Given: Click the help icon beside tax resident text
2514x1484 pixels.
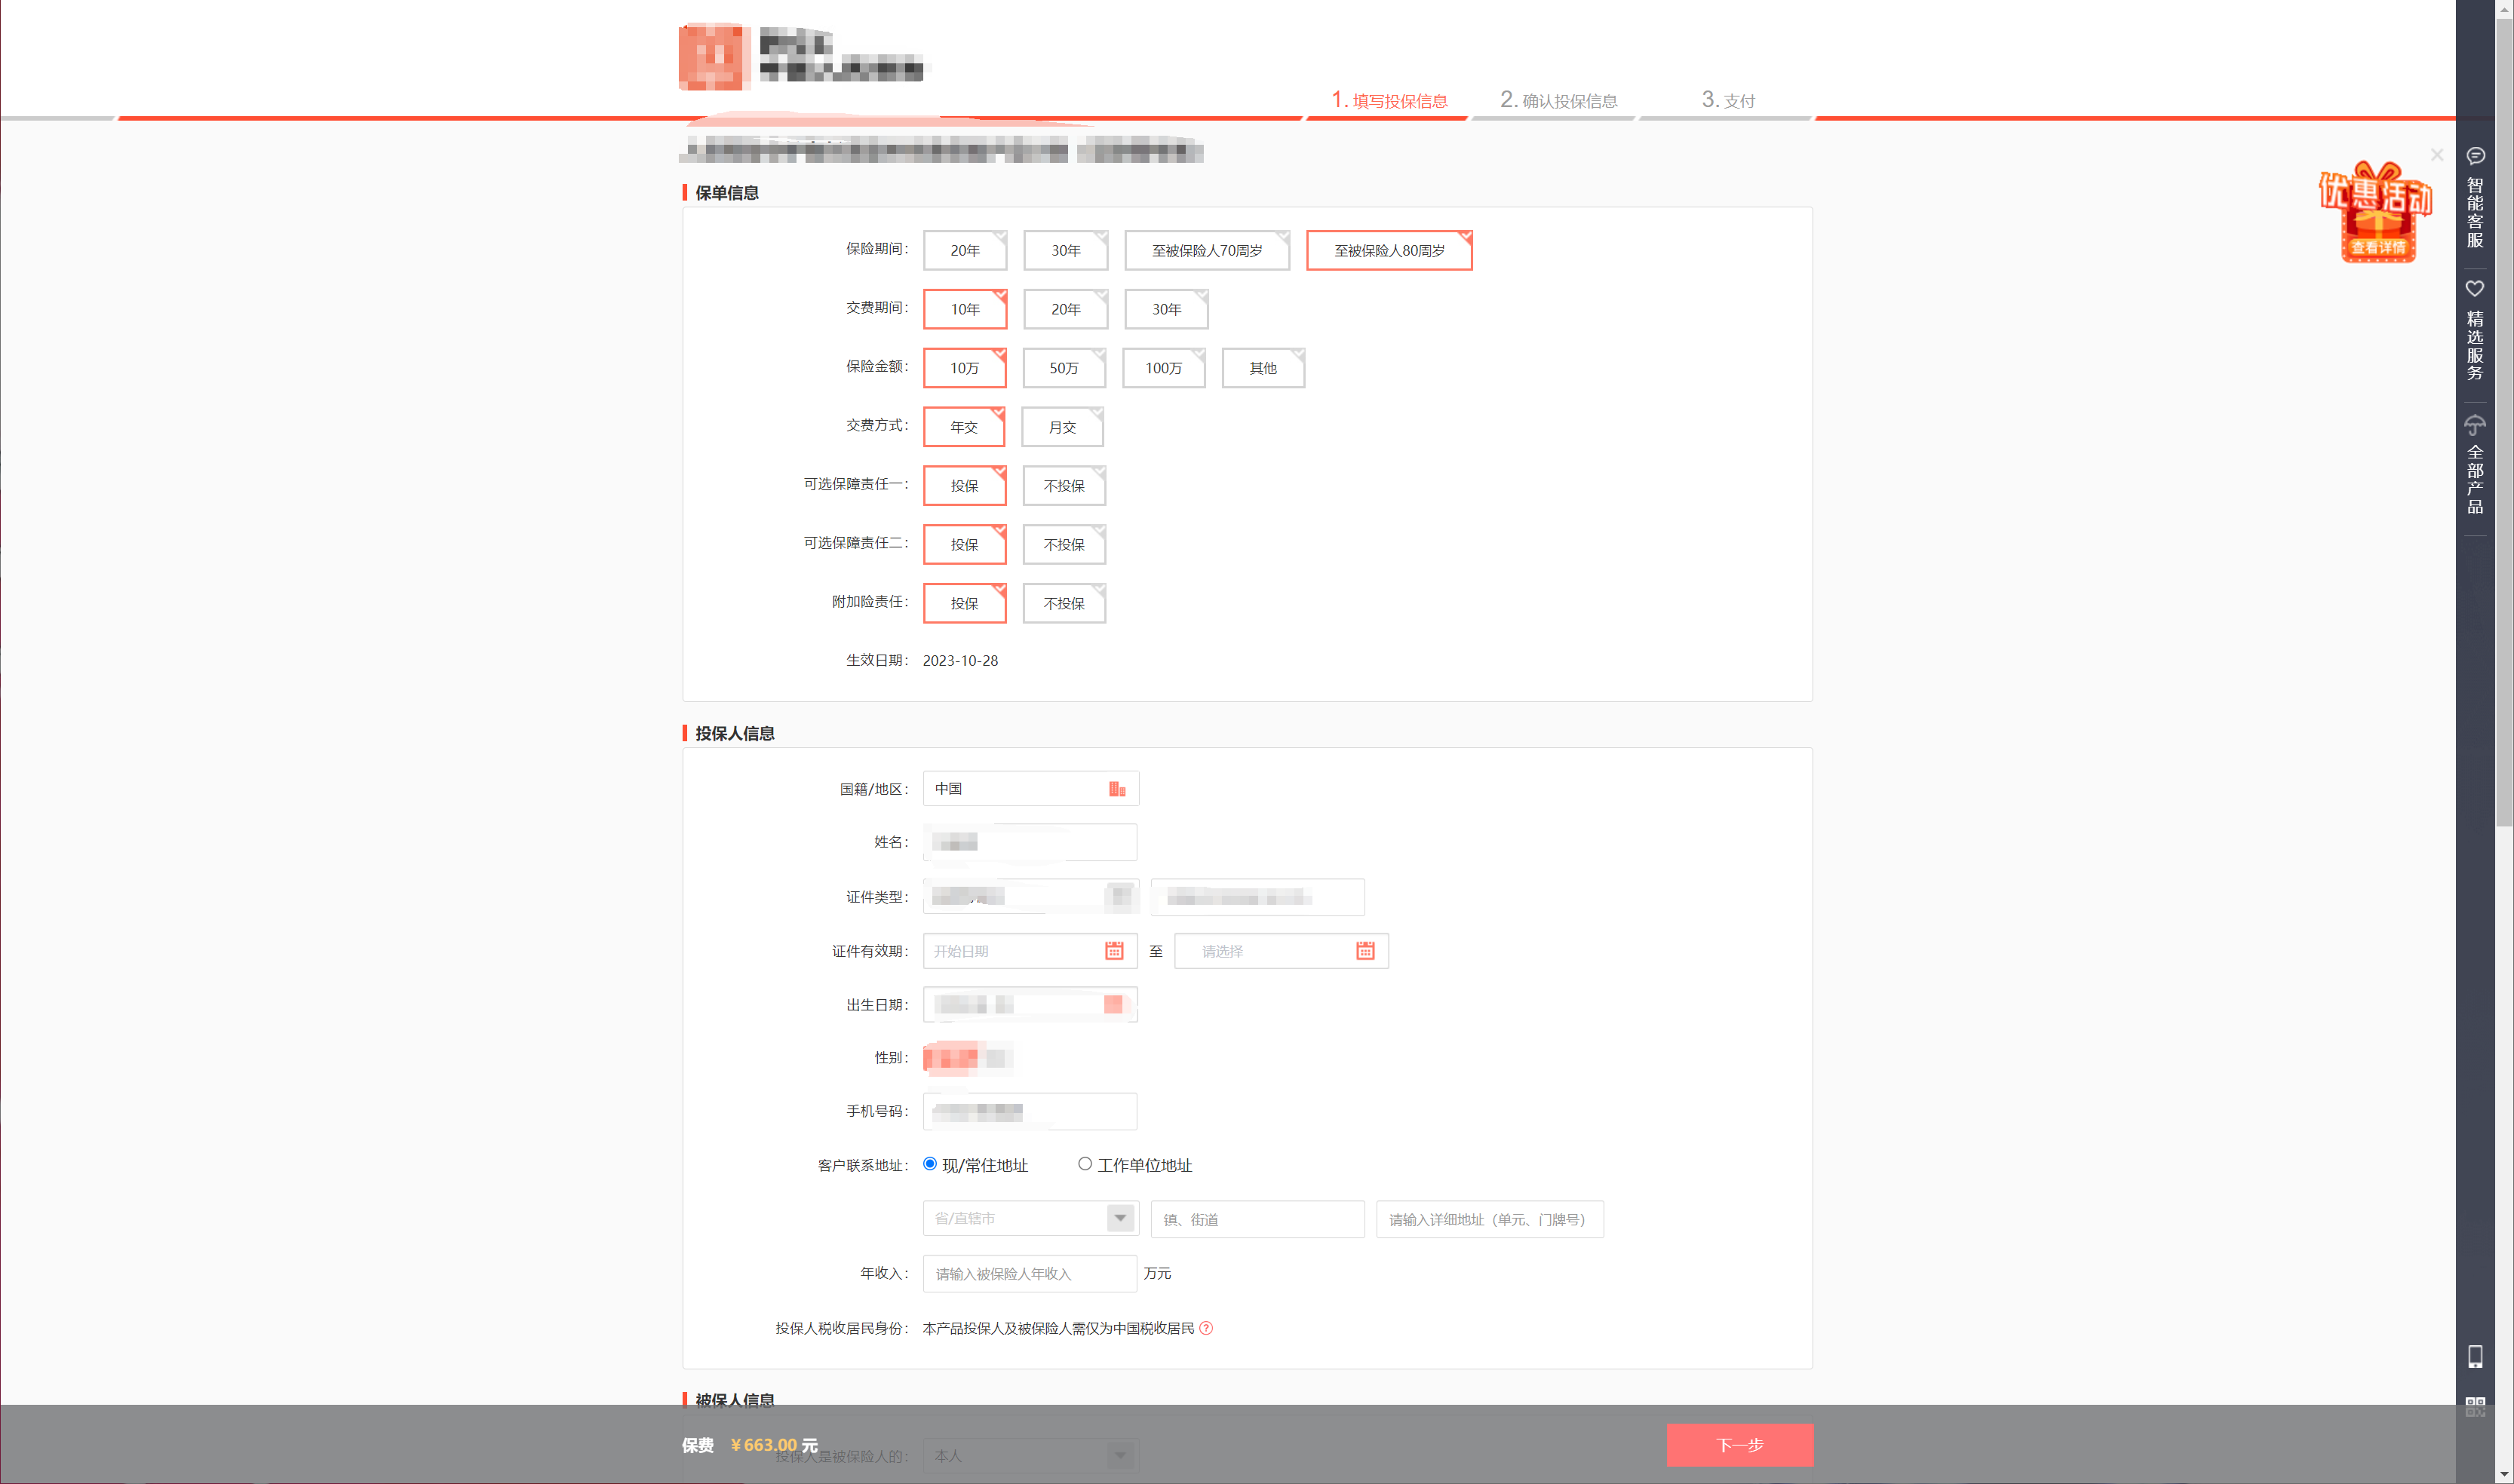Looking at the screenshot, I should [1206, 1328].
